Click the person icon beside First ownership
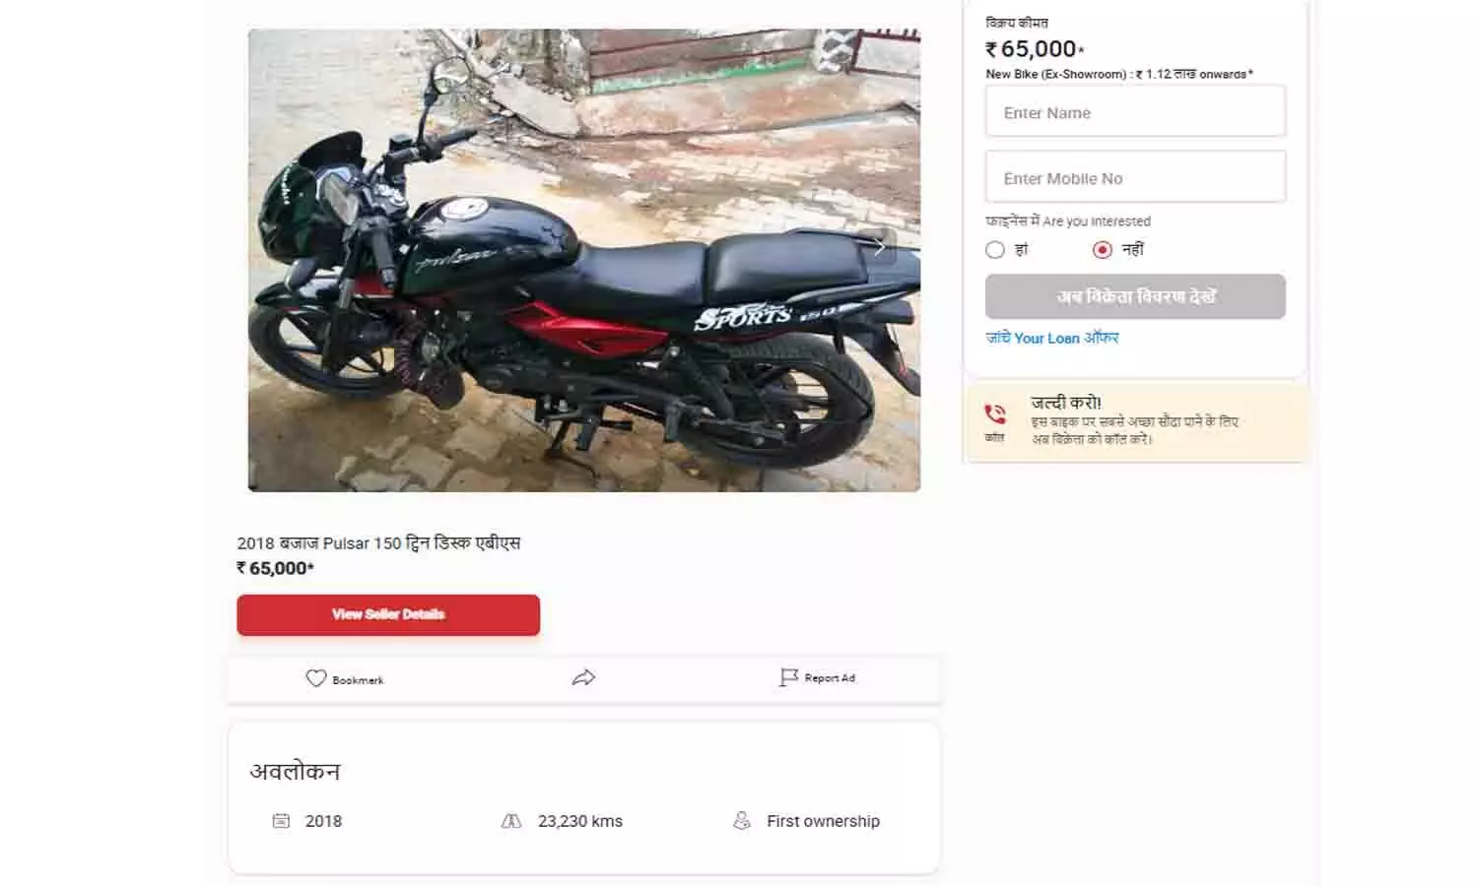Image resolution: width=1478 pixels, height=886 pixels. 742,820
